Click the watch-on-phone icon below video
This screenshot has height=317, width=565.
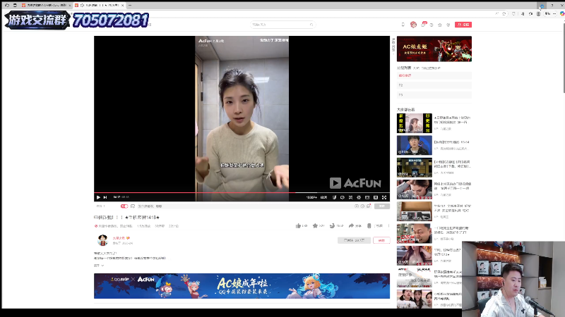pos(369,225)
